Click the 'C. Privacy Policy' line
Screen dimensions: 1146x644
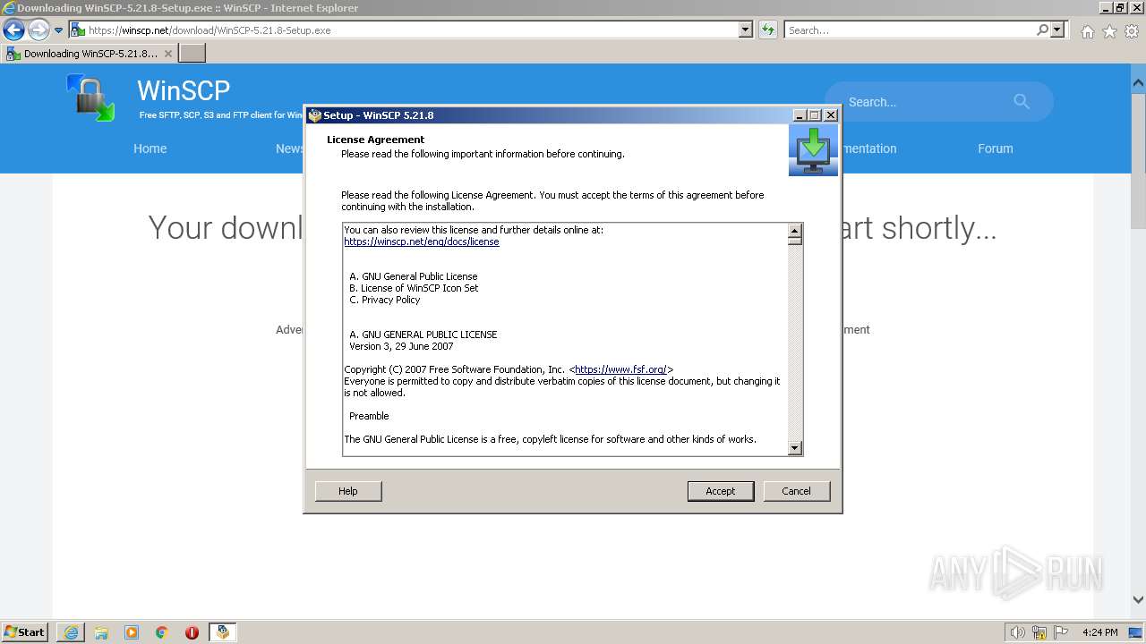(384, 300)
